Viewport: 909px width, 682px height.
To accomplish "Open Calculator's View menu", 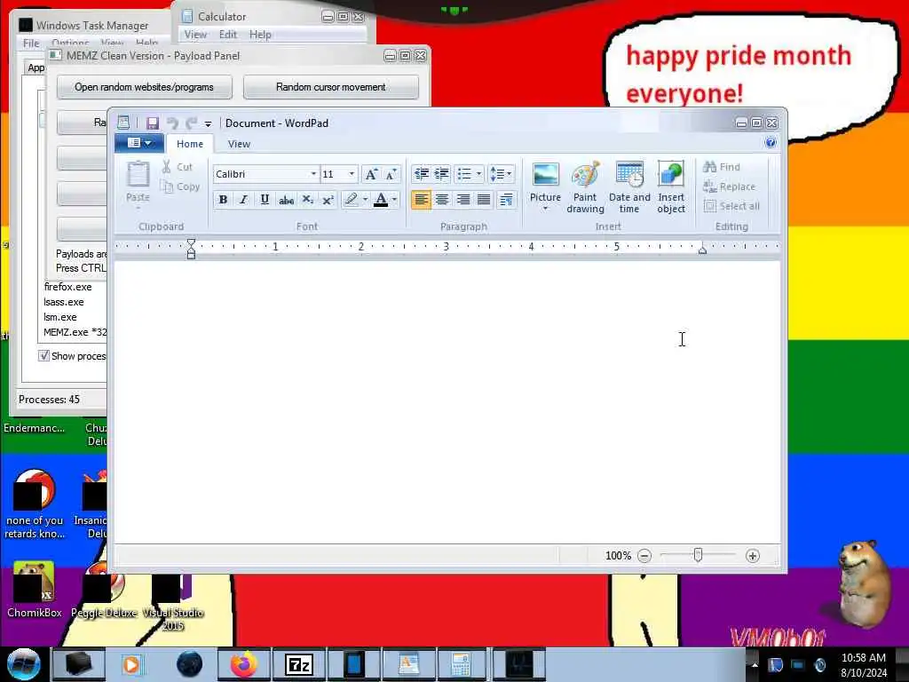I will point(195,35).
